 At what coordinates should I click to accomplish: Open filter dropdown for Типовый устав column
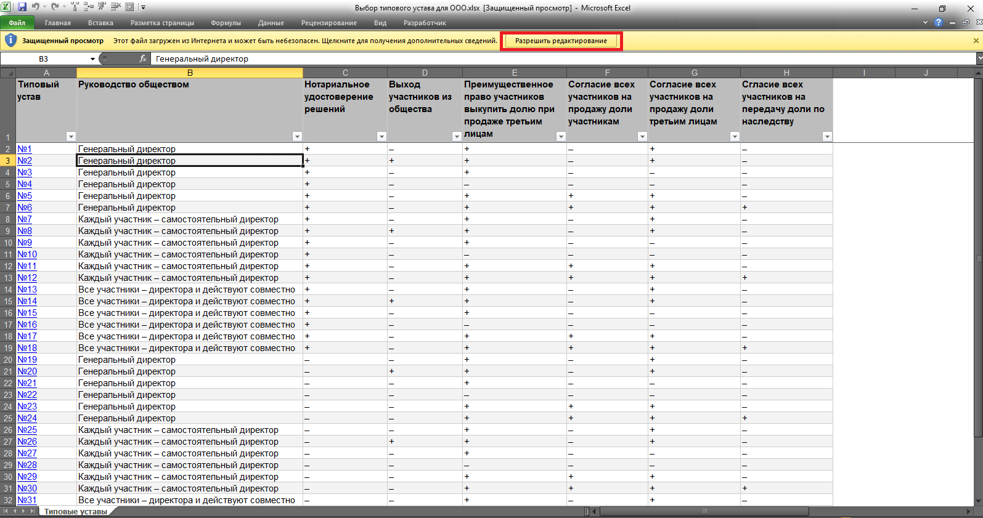[x=71, y=137]
